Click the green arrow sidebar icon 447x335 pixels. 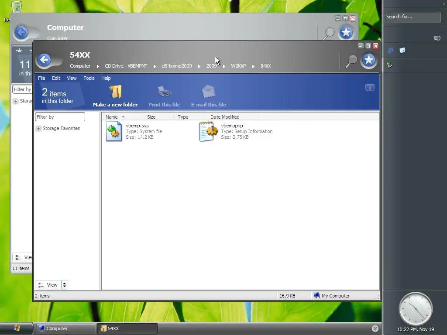(x=390, y=65)
